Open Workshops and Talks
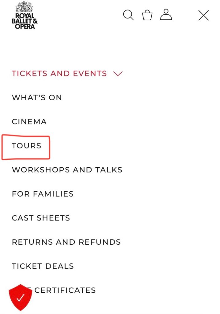Viewport: 220px width, 314px height. coord(67,170)
